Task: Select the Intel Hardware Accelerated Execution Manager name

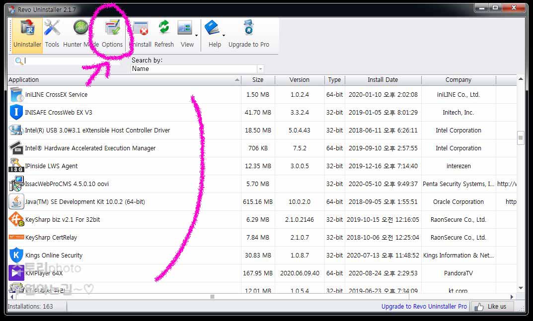Action: click(x=90, y=148)
